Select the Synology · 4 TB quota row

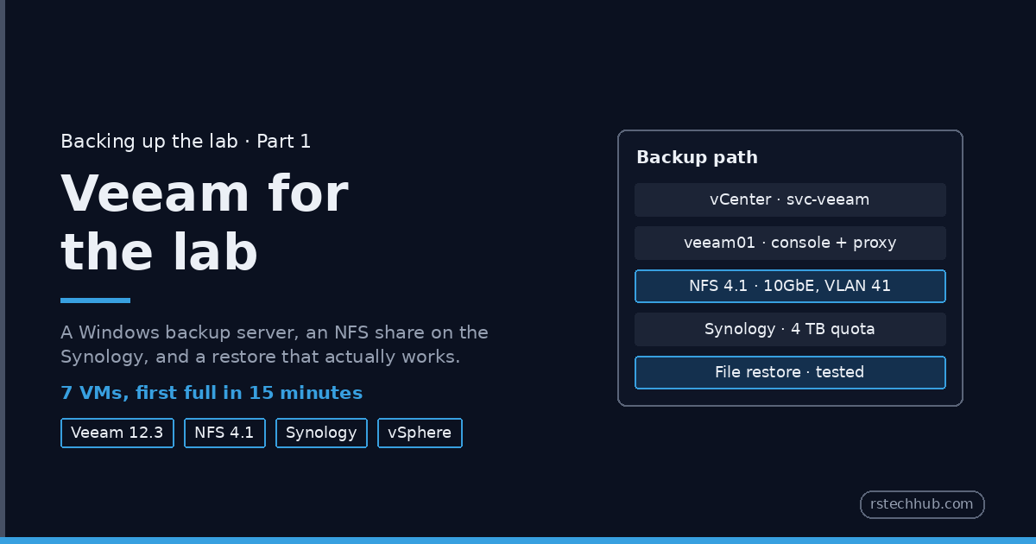click(x=790, y=329)
